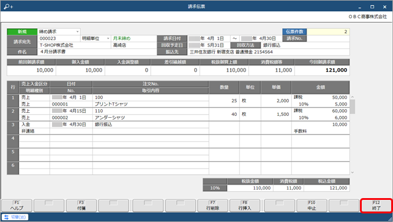Image resolution: width=393 pixels, height=222 pixels.
Task: Click the 10% tax rate footer row label
Action: click(x=215, y=188)
